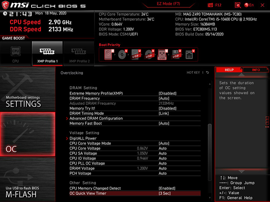Click the clock icon beside the time
The width and height of the screenshot is (270, 202).
5,13
